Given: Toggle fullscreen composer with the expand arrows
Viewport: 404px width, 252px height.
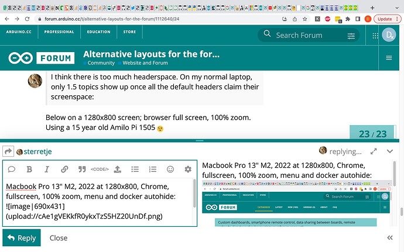Looking at the screenshot, I should click(374, 151).
